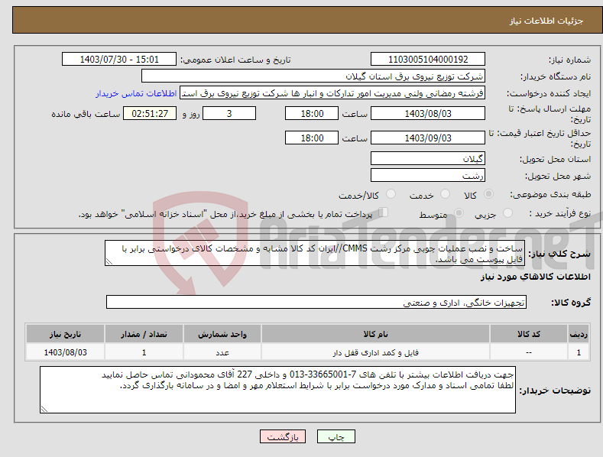Click the announcement date field 1403/07/30 - 15:01
Image resolution: width=603 pixels, height=457 pixels.
[x=118, y=60]
